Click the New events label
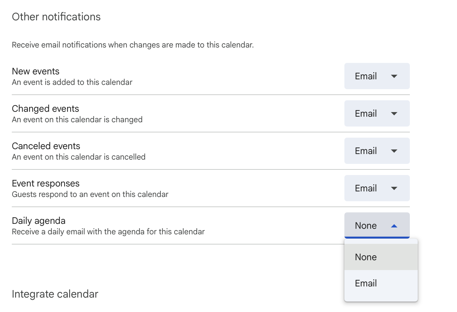Screen dimensions: 457x312 (36, 71)
